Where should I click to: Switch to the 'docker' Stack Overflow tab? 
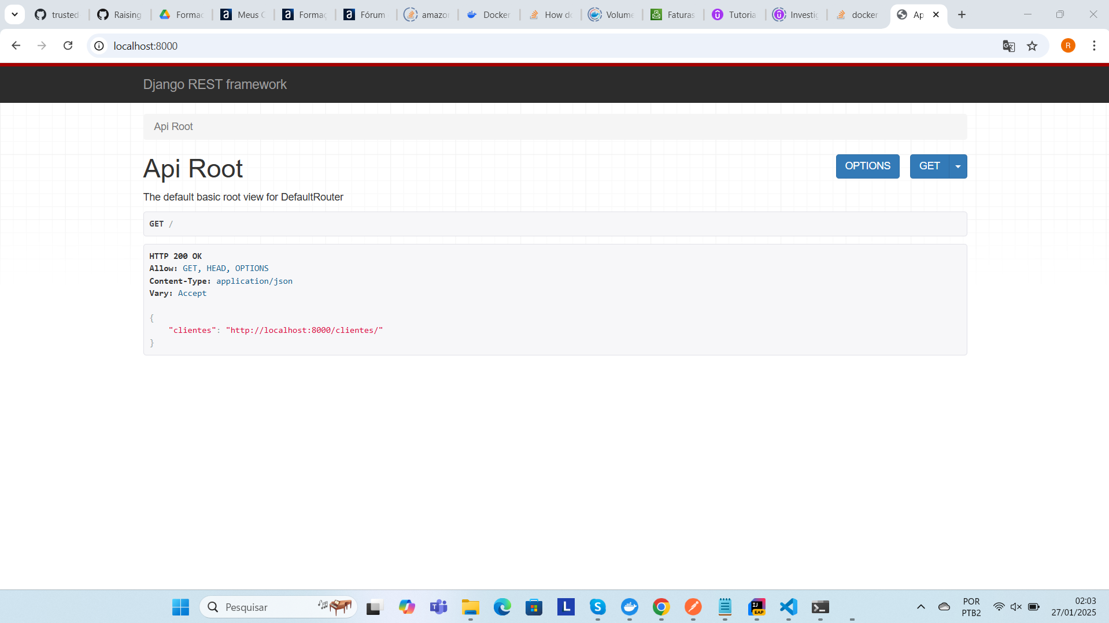[x=859, y=14]
